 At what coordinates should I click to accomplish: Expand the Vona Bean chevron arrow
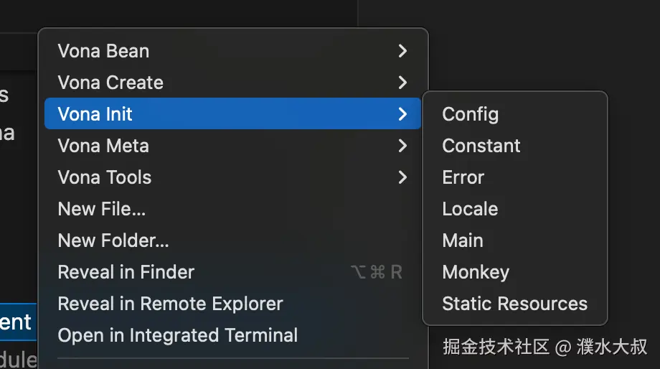coord(402,51)
